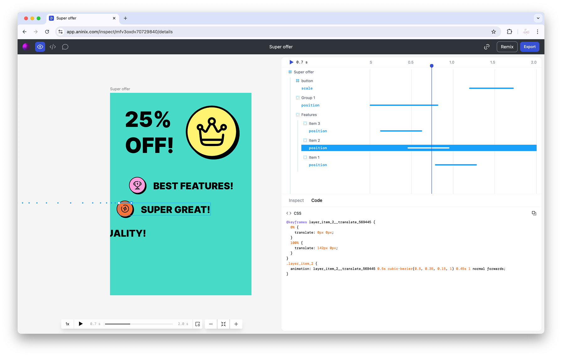The image size is (562, 357).
Task: Open a new browser tab
Action: [125, 18]
